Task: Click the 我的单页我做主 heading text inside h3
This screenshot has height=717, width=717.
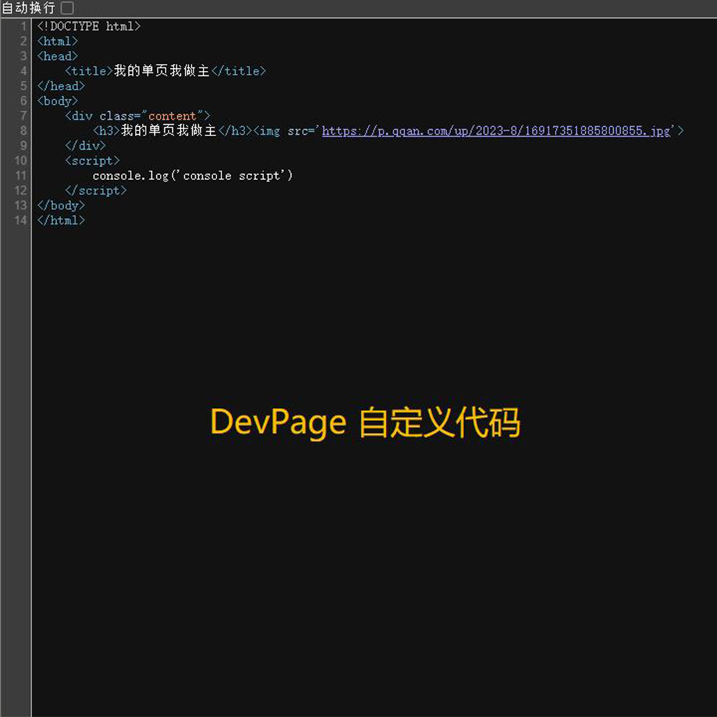Action: pyautogui.click(x=168, y=130)
